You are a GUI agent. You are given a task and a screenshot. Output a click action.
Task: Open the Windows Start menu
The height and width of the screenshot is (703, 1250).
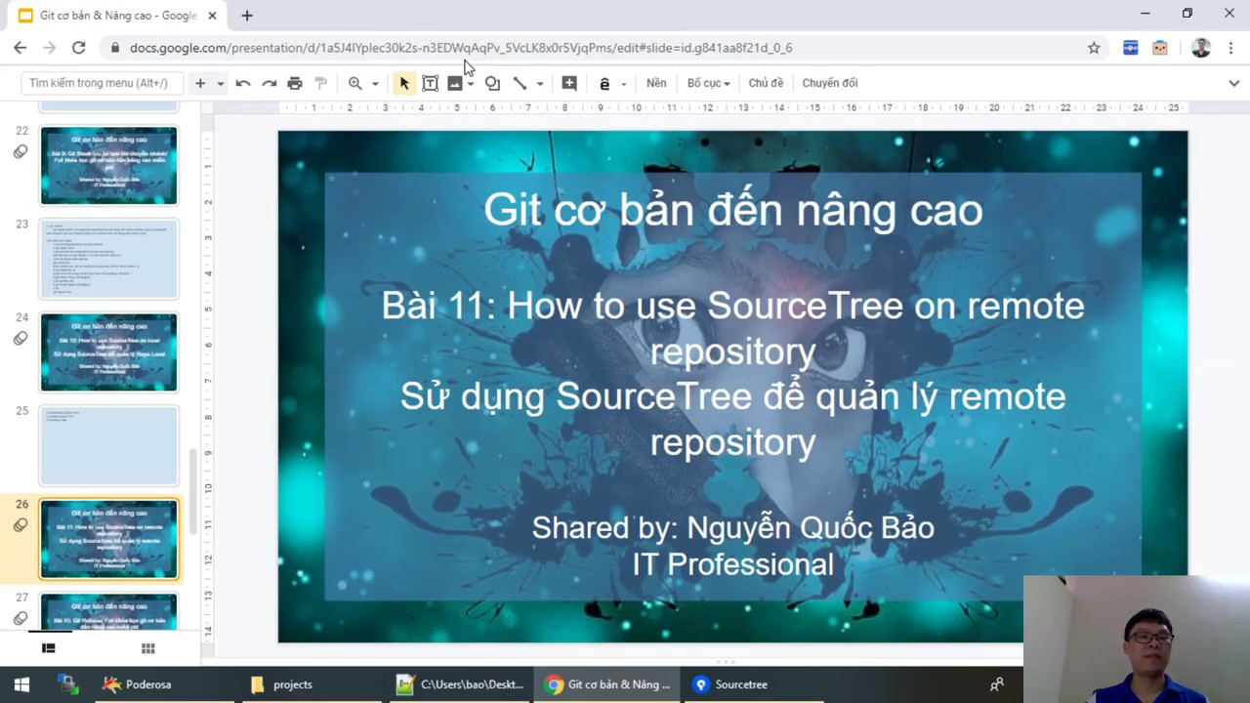pos(21,684)
